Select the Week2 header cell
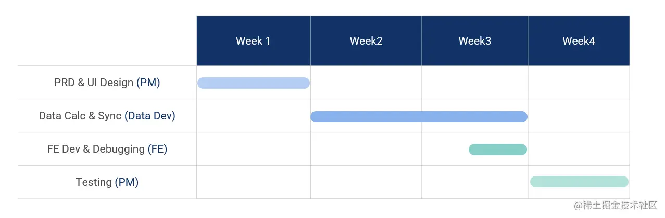Image resolution: width=665 pixels, height=218 pixels. pos(366,41)
